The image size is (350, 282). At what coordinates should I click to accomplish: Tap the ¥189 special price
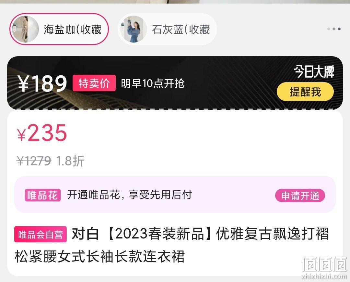pos(42,83)
